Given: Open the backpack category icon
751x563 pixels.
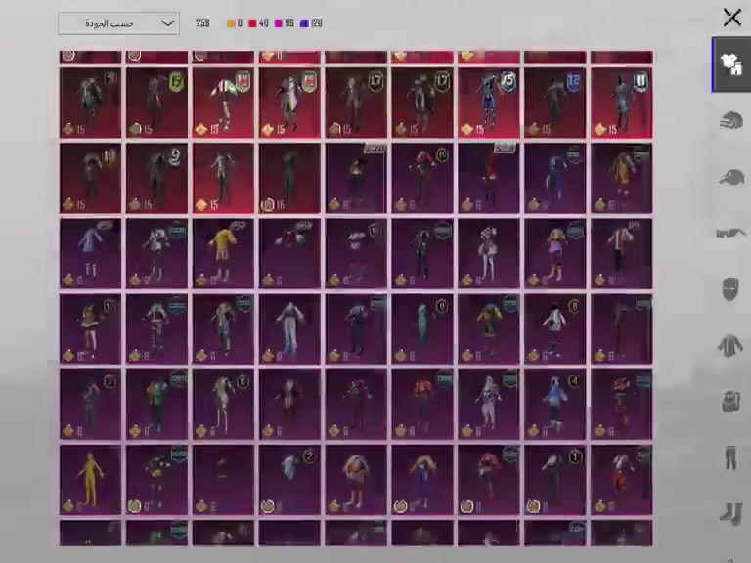Looking at the screenshot, I should pos(730,401).
